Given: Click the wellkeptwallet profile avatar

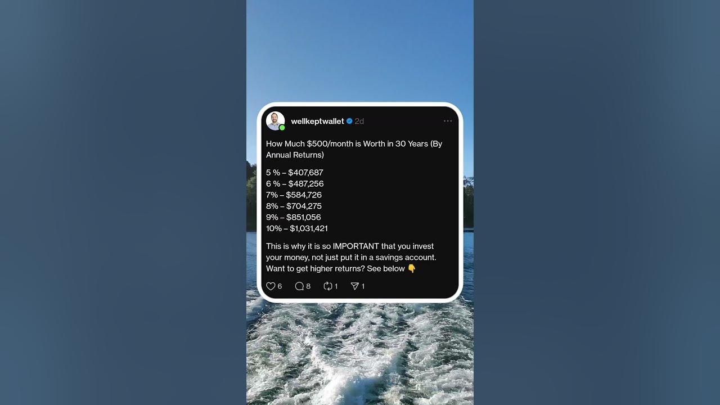Looking at the screenshot, I should tap(275, 120).
